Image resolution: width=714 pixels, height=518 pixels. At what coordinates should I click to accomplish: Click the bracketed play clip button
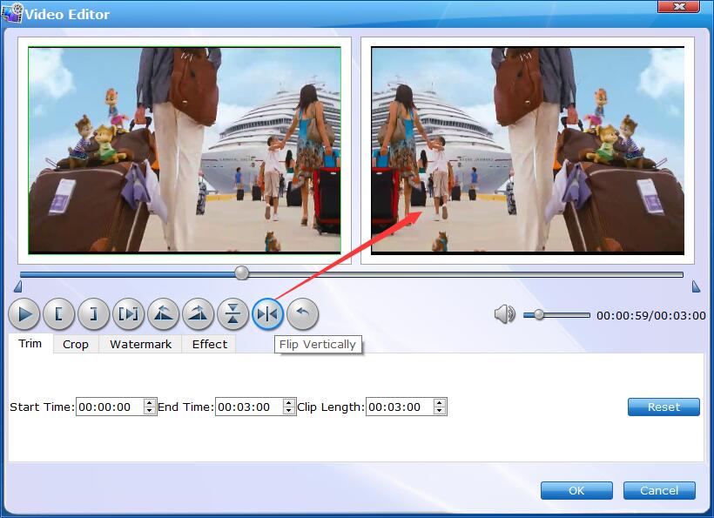point(129,313)
